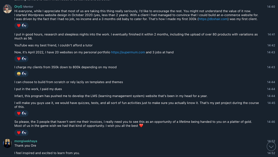Click the 14:46 timestamp of invoices message
The width and height of the screenshot is (278, 157).
271,122
